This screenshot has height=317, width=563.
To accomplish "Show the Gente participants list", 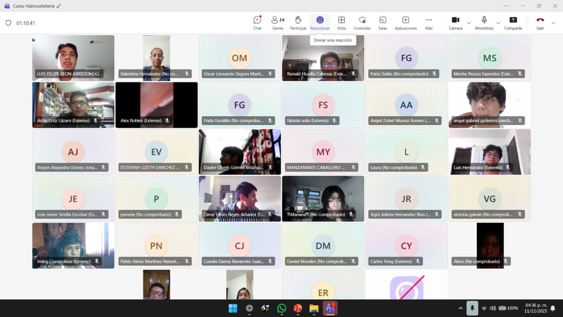I will (x=277, y=23).
